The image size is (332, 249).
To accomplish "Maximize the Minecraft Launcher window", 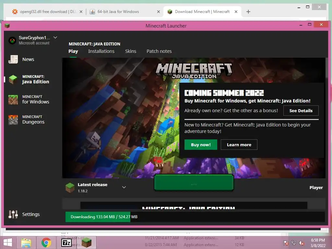I will point(310,25).
